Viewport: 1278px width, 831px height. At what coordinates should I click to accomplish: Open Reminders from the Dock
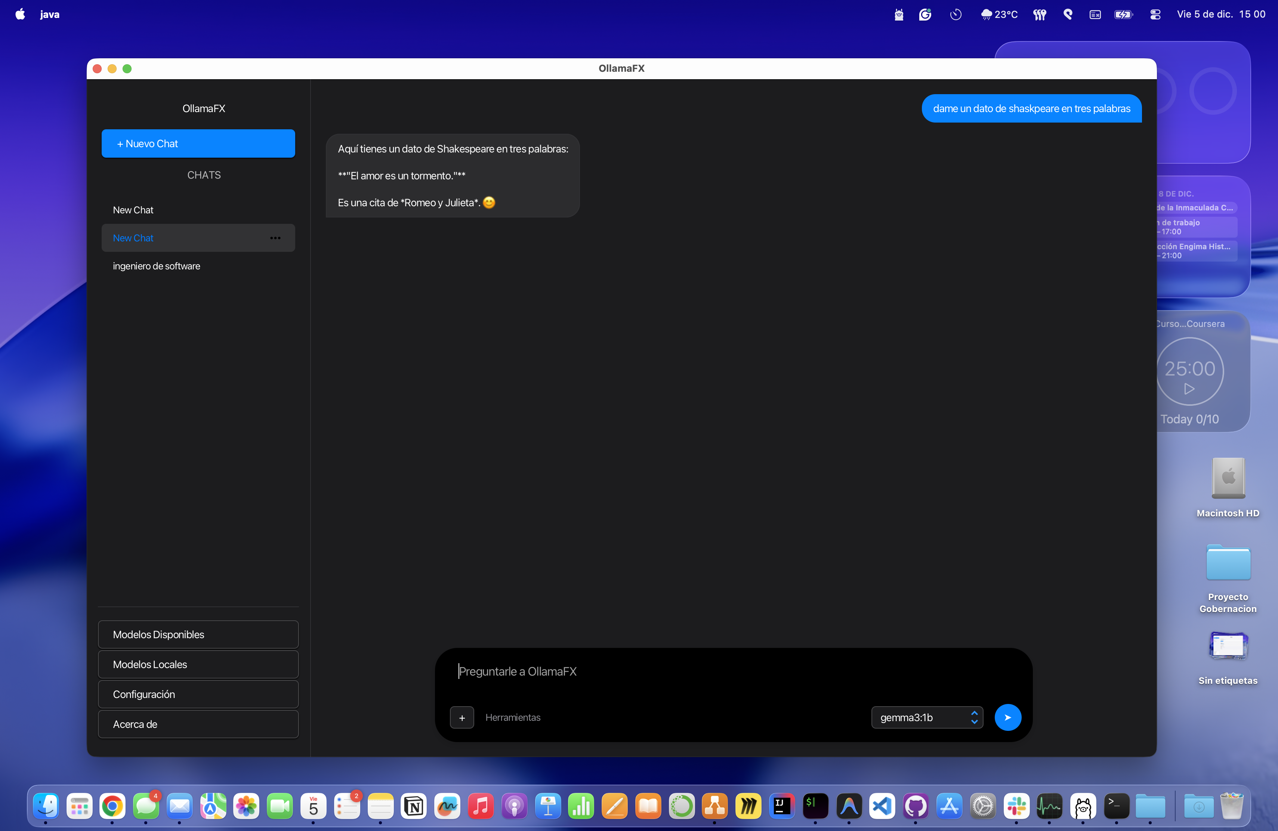347,806
